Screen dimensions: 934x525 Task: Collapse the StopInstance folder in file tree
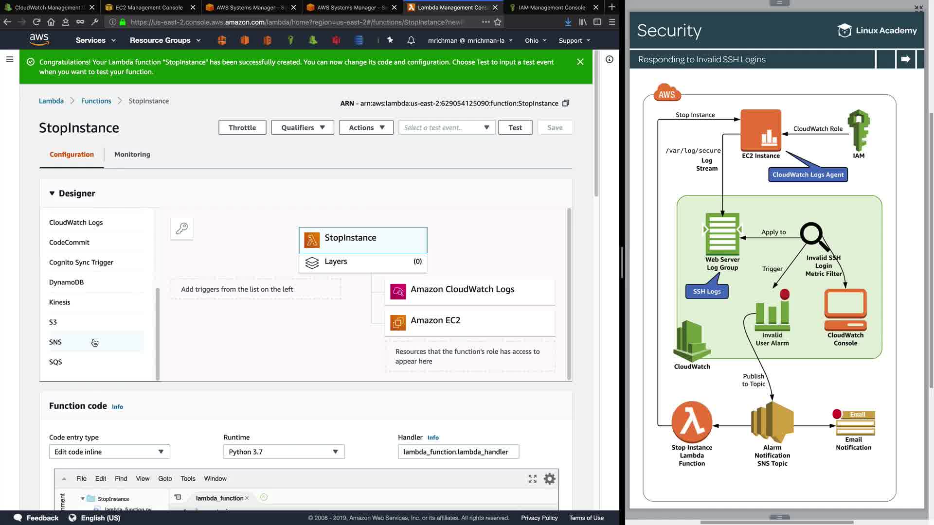pyautogui.click(x=83, y=499)
